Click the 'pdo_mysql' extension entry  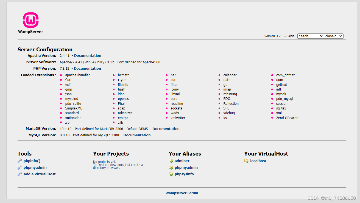tap(284, 99)
